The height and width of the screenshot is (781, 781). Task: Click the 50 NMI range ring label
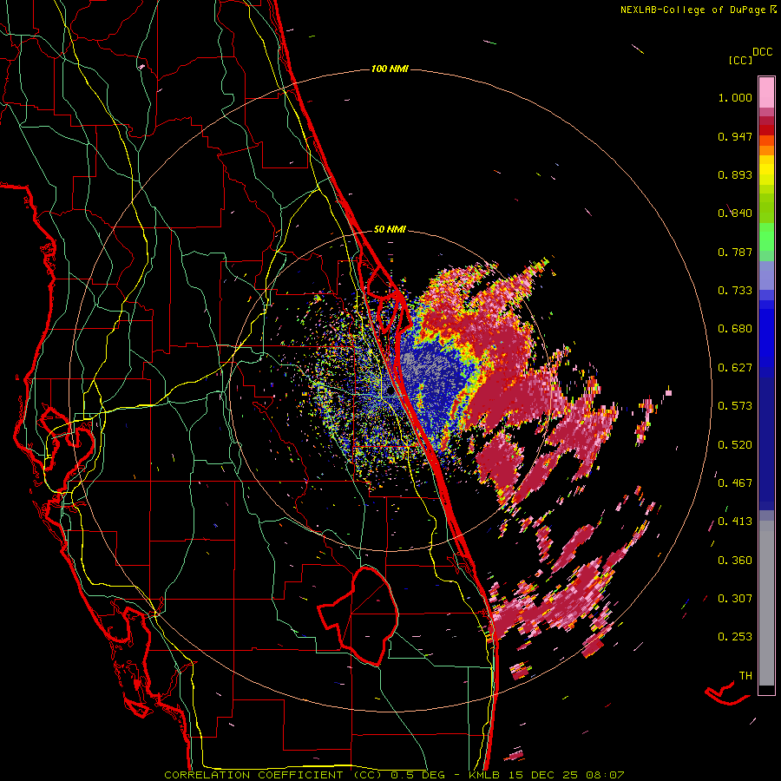click(x=390, y=229)
